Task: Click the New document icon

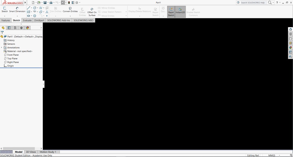Action: click(33, 3)
